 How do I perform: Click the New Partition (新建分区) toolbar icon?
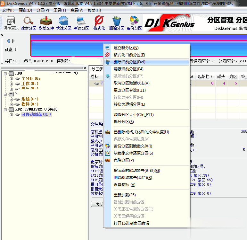coord(81,21)
